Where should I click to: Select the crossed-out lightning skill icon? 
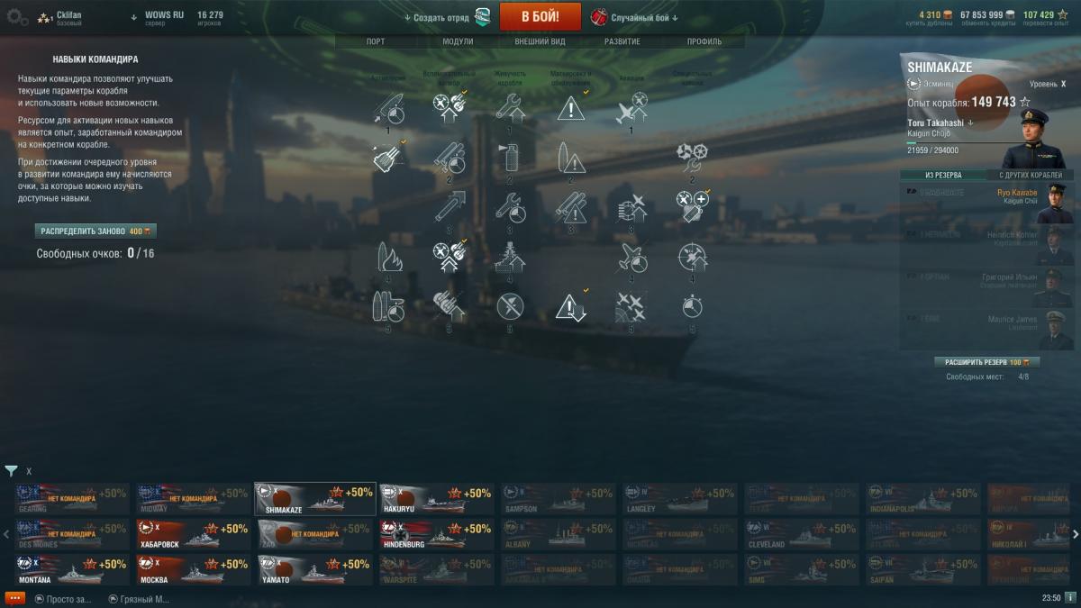(510, 308)
